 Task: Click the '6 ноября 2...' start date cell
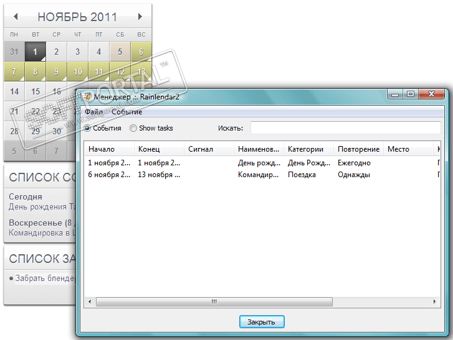[x=109, y=175]
